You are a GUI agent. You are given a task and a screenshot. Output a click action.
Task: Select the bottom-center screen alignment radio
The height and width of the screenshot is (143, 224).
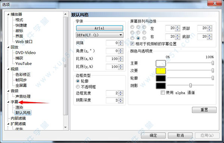tap(138, 38)
